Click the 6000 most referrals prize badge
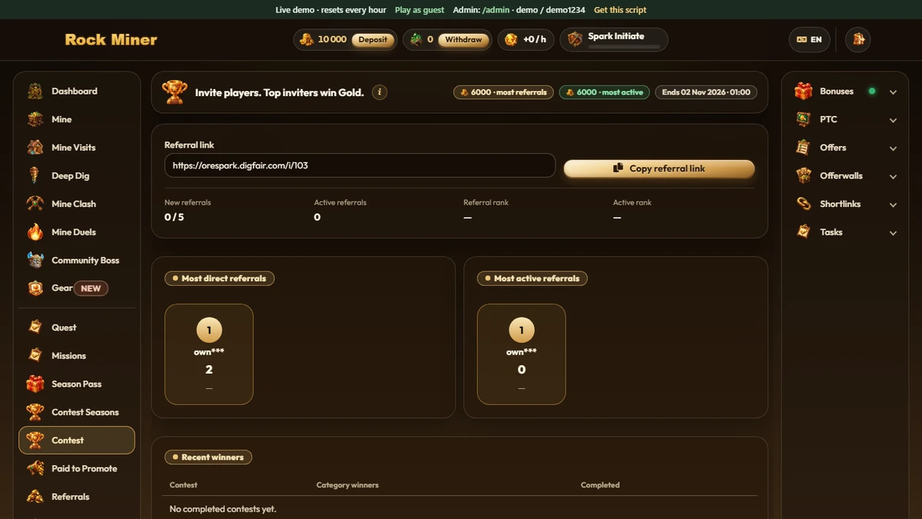The image size is (922, 519). 503,92
